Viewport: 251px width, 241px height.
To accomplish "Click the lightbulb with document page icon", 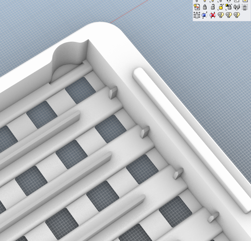I will pyautogui.click(x=197, y=7).
